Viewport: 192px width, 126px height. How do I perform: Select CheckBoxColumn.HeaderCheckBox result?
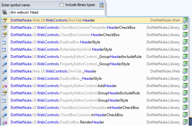pyautogui.click(x=94, y=35)
